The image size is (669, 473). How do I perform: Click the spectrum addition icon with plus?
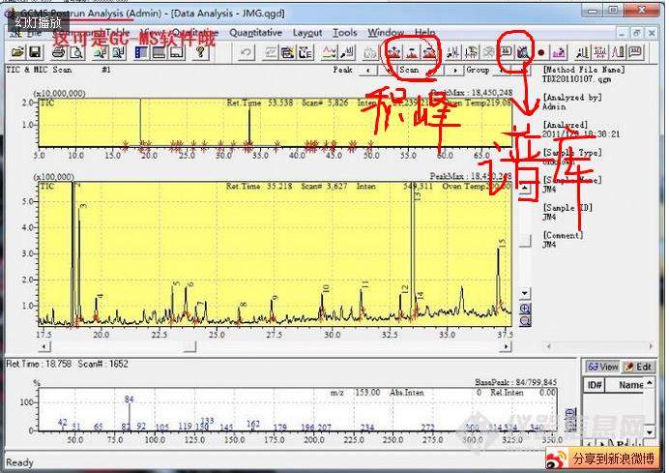(393, 52)
